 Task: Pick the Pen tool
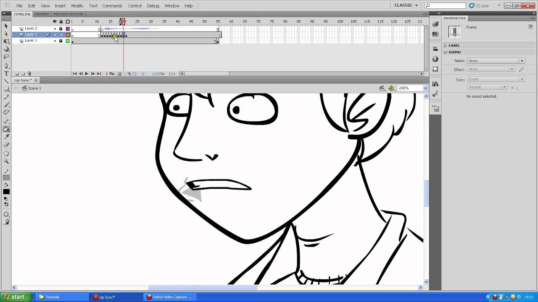(6, 66)
